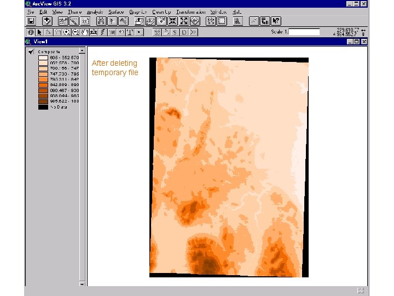The width and height of the screenshot is (394, 296).
Task: Select the Text T tool
Action: (130, 32)
